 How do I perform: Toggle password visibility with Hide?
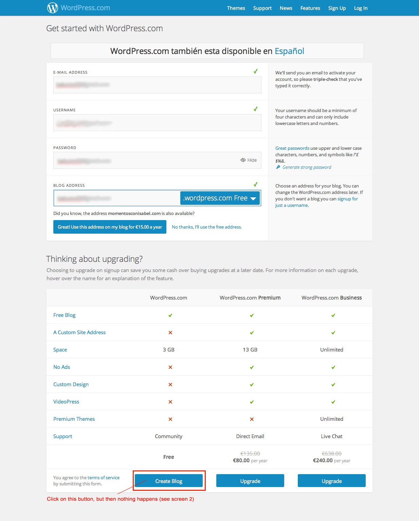(x=249, y=160)
